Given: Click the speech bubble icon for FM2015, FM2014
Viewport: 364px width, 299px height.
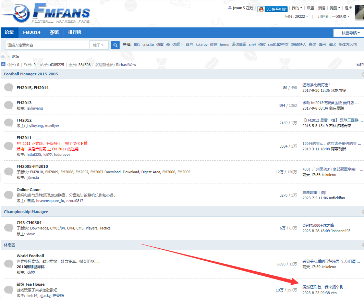Looking at the screenshot, I should [9, 88].
